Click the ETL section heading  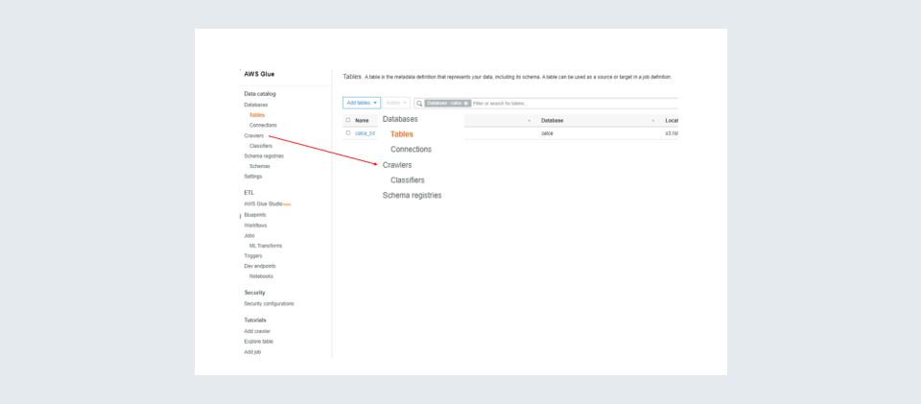(x=249, y=193)
